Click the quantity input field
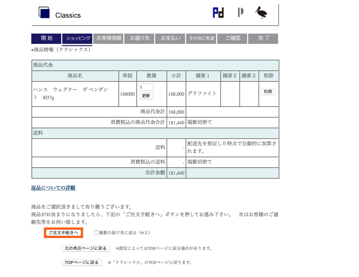 (146, 87)
